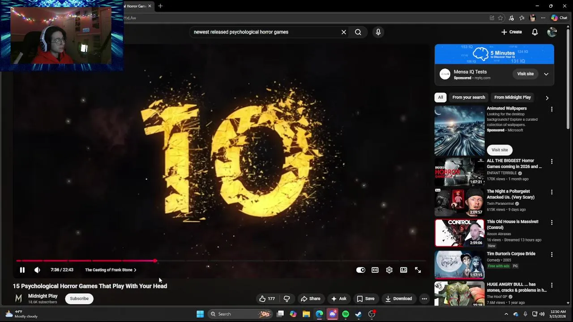This screenshot has height=322, width=573.
Task: Open options for Animated Wallpapers ad
Action: click(552, 109)
